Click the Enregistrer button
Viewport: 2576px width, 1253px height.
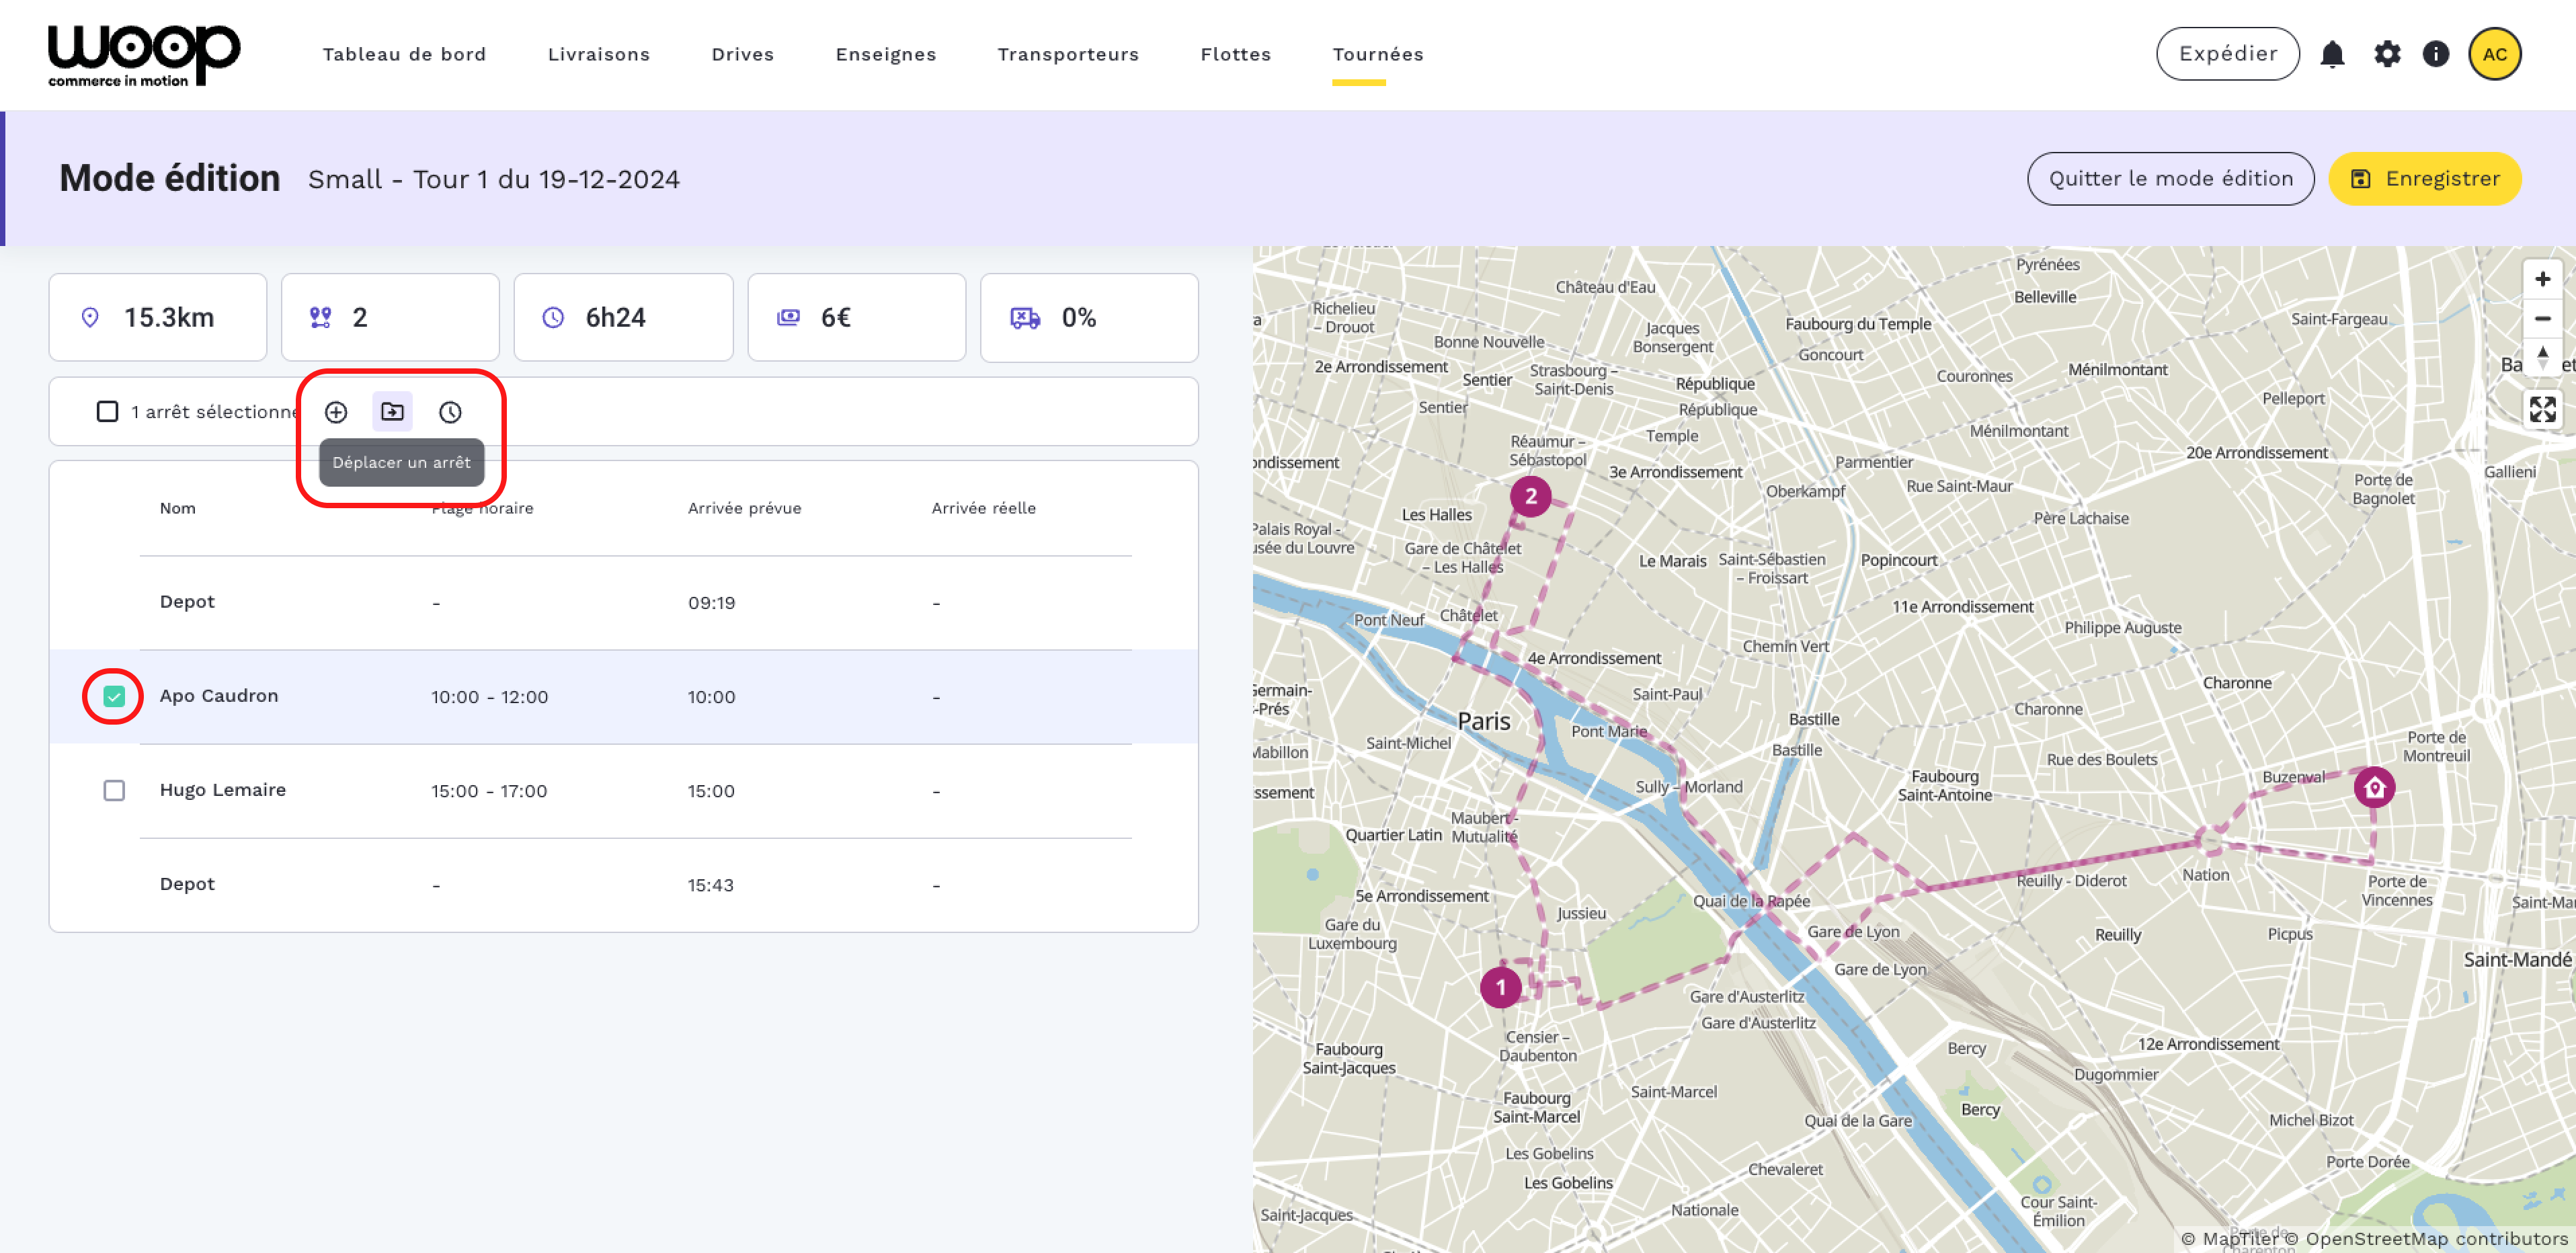point(2424,179)
